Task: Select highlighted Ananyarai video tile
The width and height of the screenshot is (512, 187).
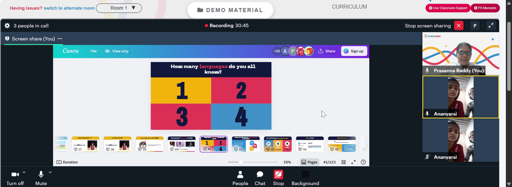Action: point(461,97)
